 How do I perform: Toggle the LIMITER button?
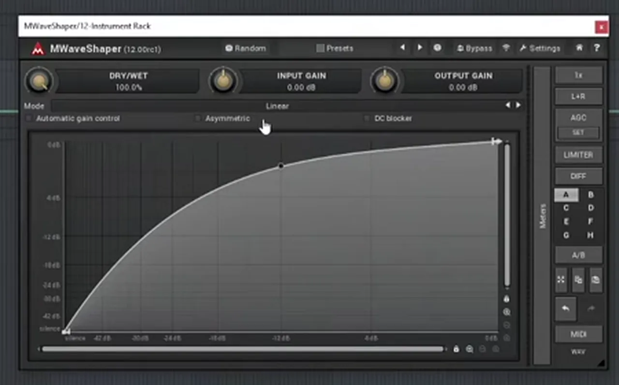point(579,155)
